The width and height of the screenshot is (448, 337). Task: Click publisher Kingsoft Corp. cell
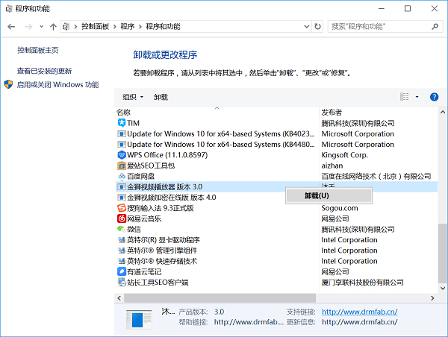pos(344,155)
